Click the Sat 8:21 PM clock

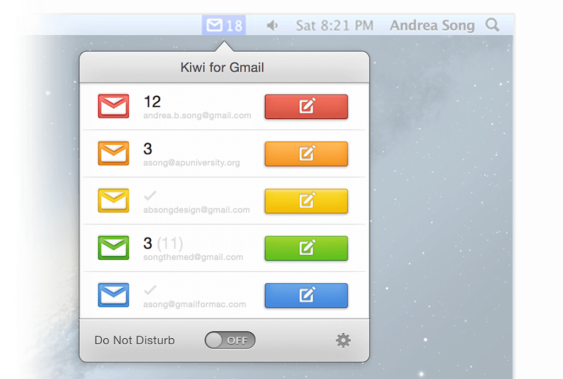tap(335, 25)
